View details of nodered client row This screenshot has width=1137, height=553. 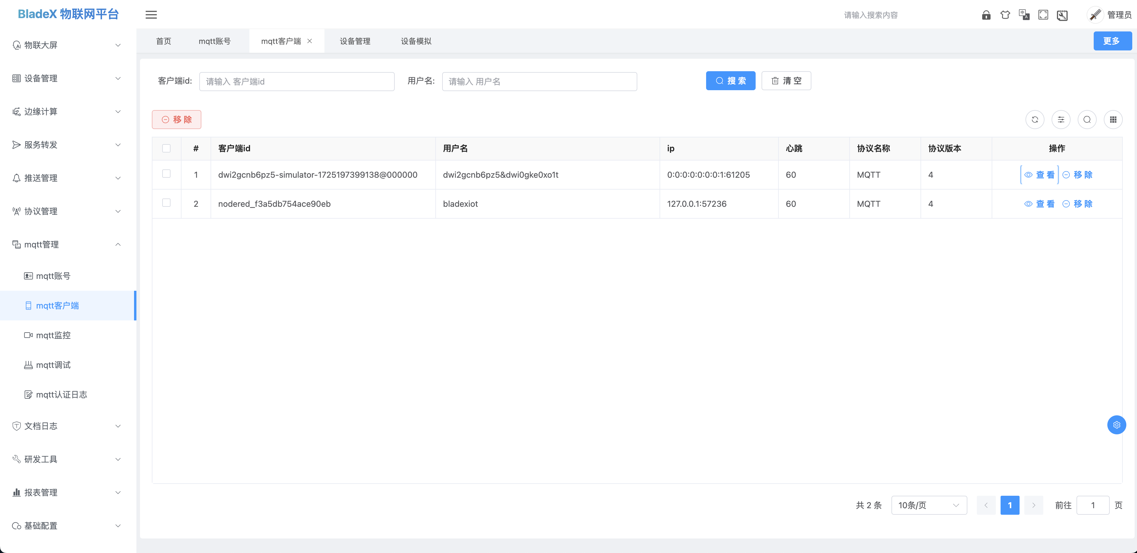pos(1039,204)
